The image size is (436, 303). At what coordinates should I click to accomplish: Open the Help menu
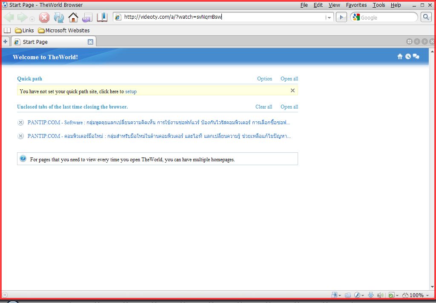coord(396,5)
